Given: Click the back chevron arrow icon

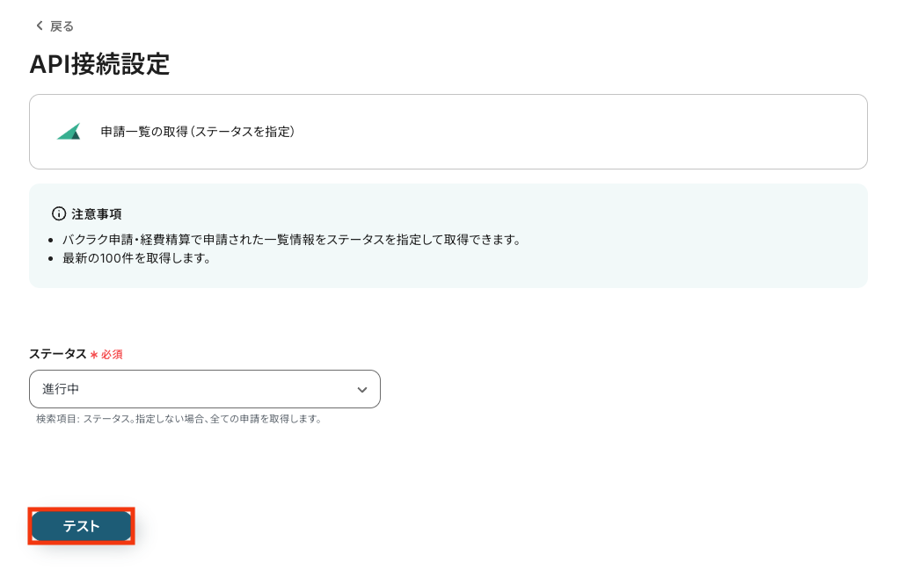Looking at the screenshot, I should (40, 26).
